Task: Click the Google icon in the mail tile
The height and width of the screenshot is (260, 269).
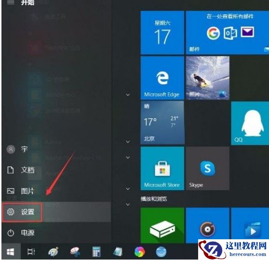Action: (213, 33)
